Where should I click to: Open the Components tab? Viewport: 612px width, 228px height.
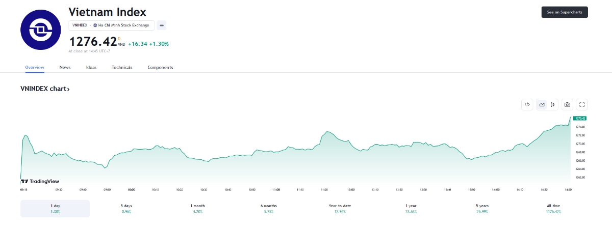pos(160,67)
